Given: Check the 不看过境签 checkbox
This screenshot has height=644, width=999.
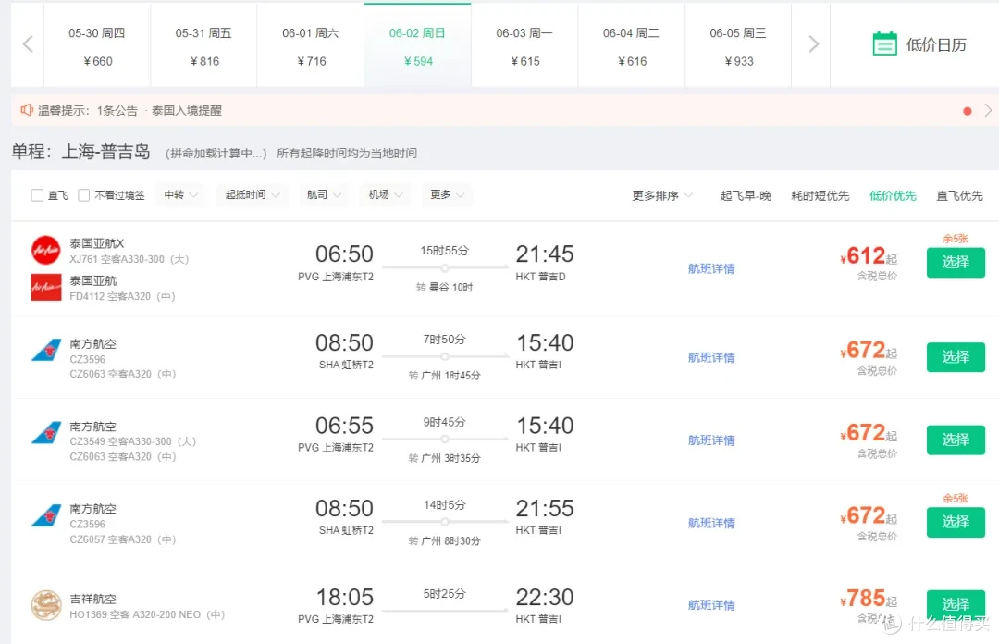Looking at the screenshot, I should [x=83, y=195].
